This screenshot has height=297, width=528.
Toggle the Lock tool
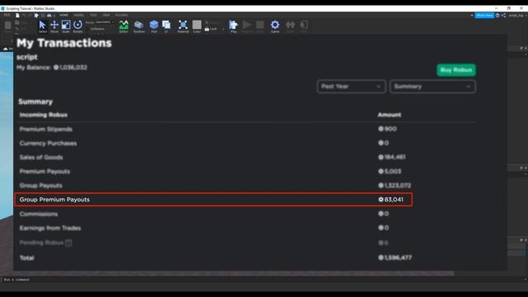pyautogui.click(x=211, y=29)
